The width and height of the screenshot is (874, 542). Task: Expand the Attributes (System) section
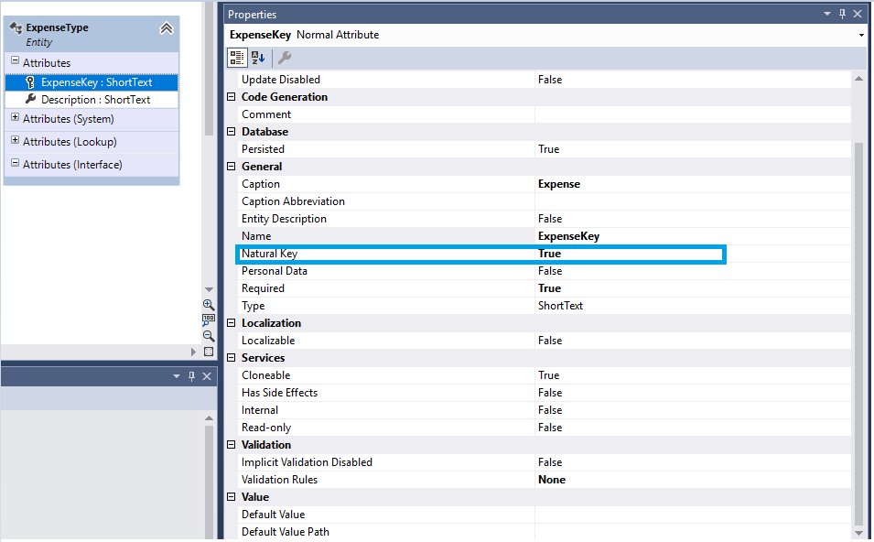[15, 117]
